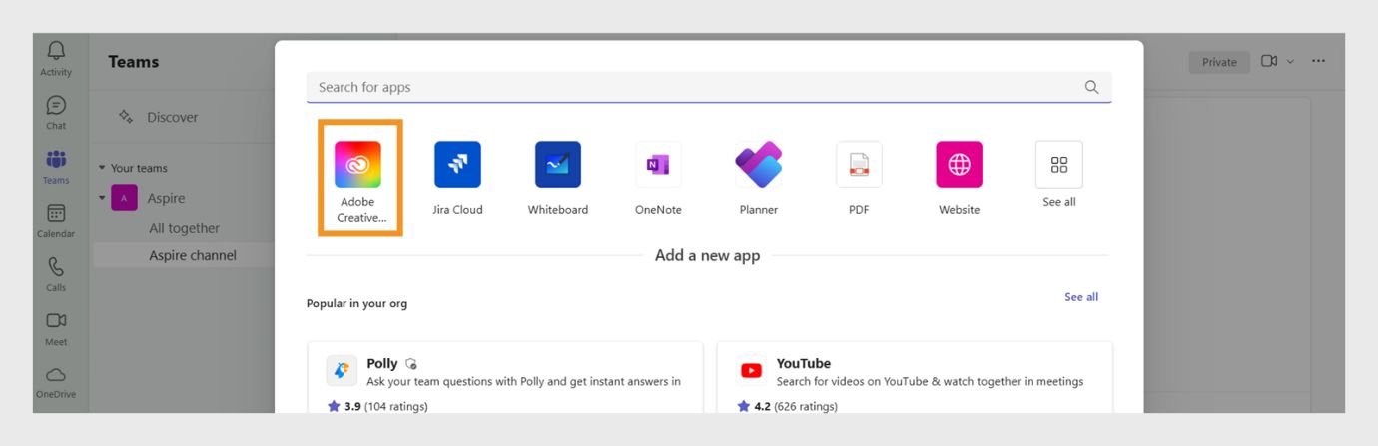Click the Popular in your org label
The width and height of the screenshot is (1378, 446).
point(356,303)
